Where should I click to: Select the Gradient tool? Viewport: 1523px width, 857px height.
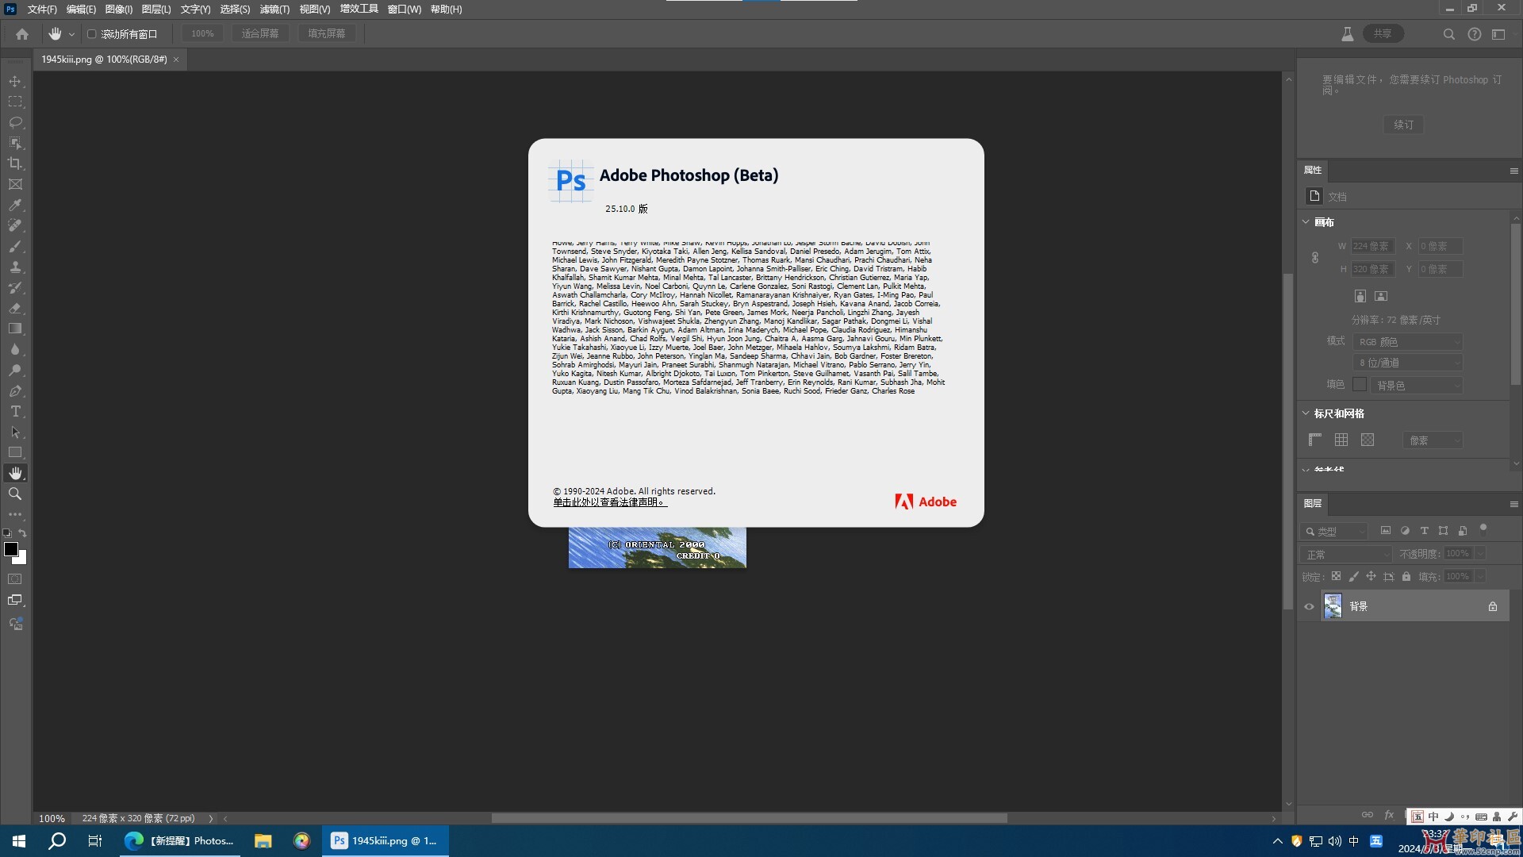pyautogui.click(x=15, y=329)
